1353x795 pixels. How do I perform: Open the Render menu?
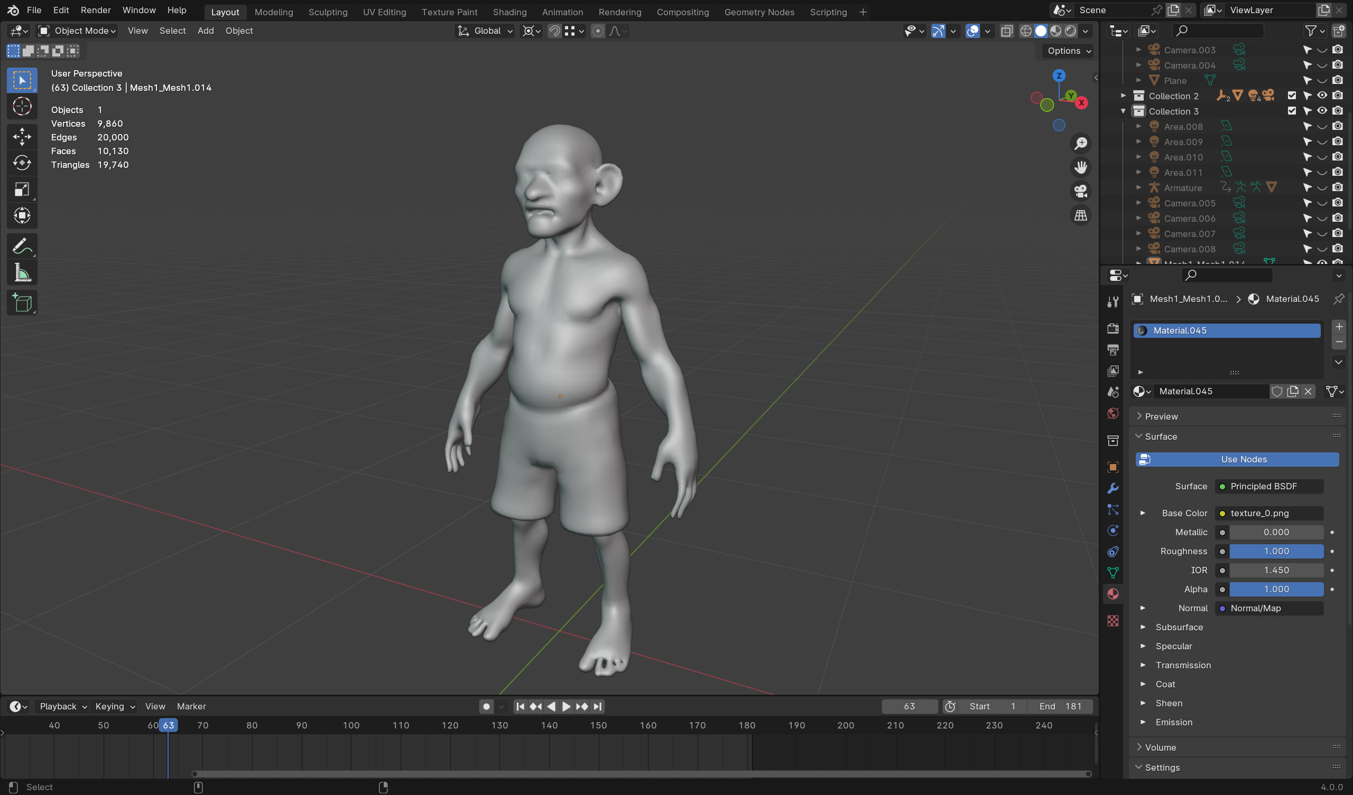point(96,10)
